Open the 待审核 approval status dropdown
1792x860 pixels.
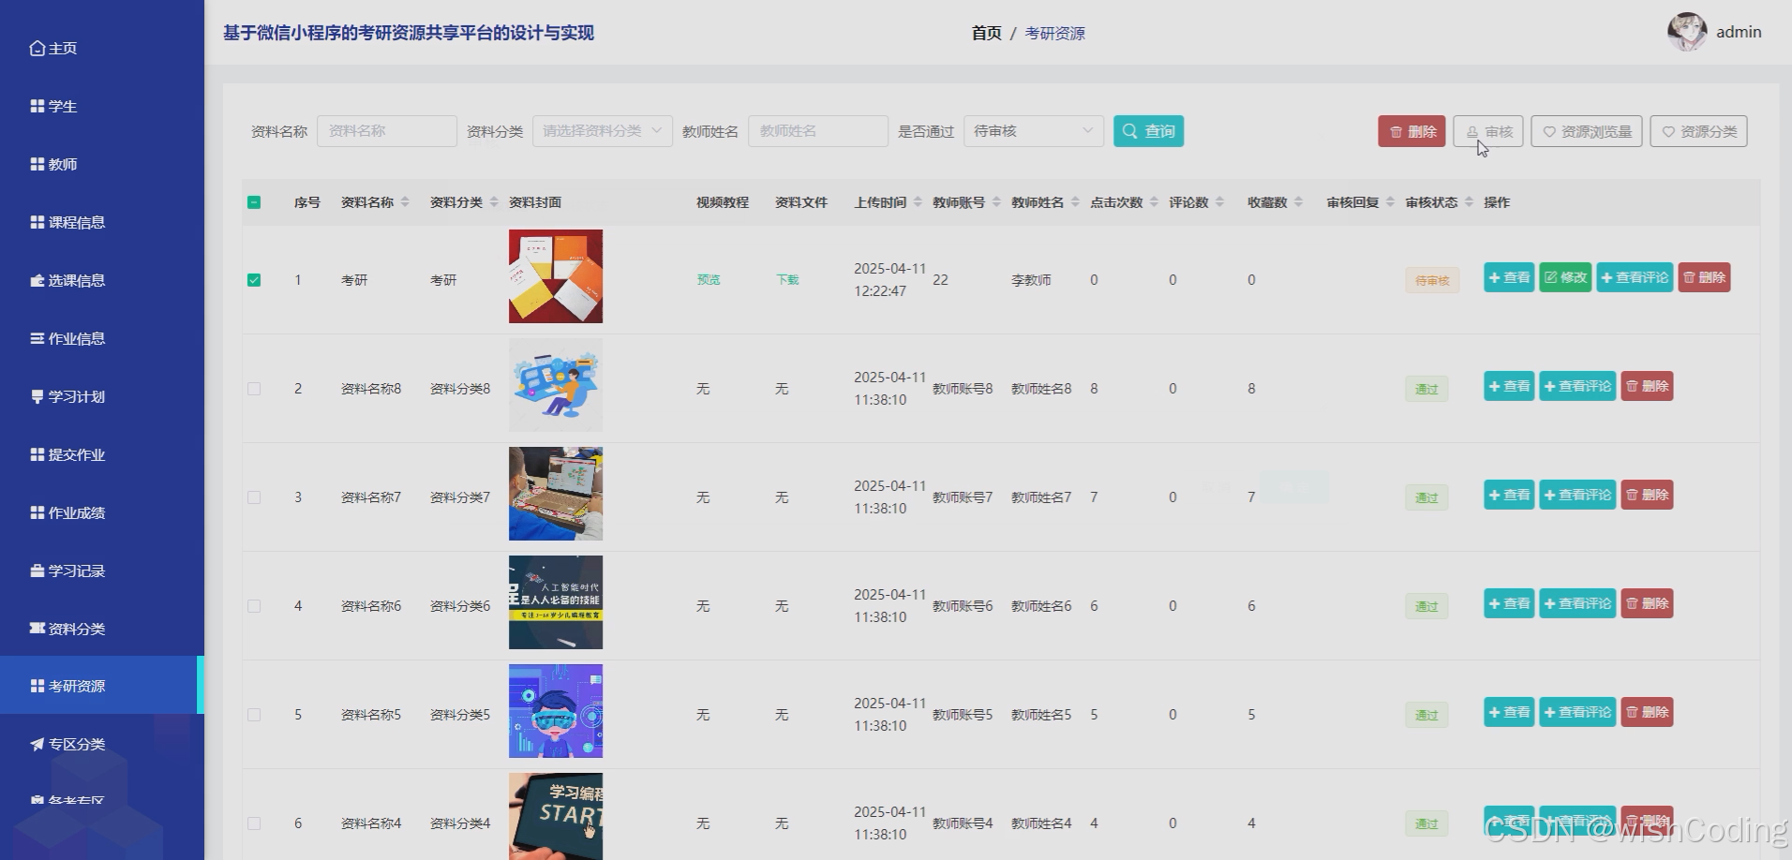click(x=1032, y=131)
